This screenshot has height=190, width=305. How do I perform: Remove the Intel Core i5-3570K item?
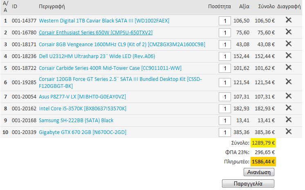pos(289,108)
